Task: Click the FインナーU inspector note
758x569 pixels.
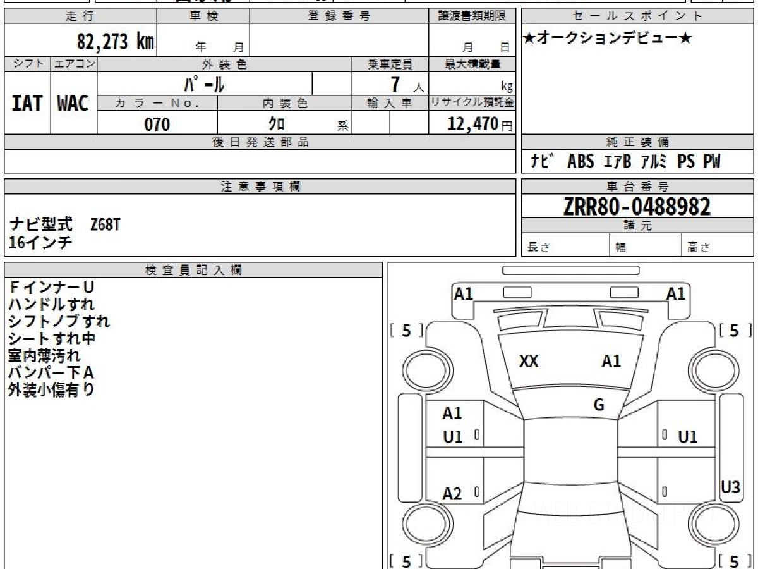Action: click(x=52, y=288)
